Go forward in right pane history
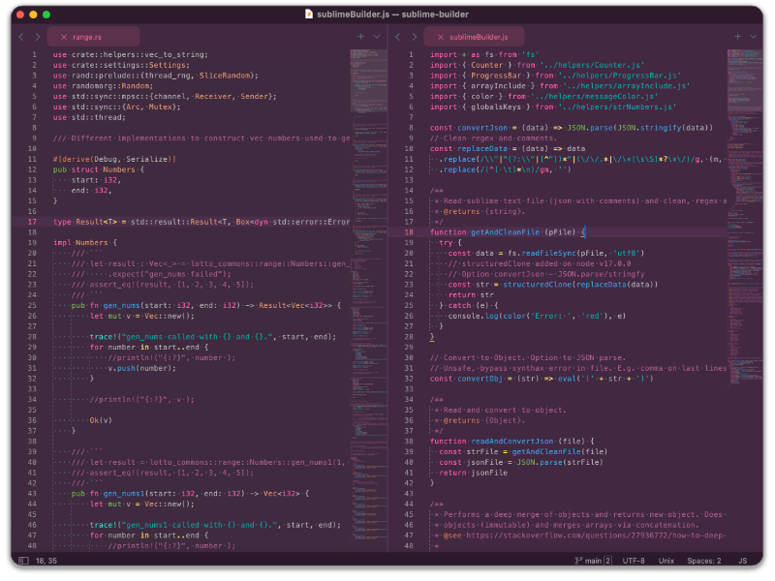Viewport: 775px width, 581px height. click(415, 37)
